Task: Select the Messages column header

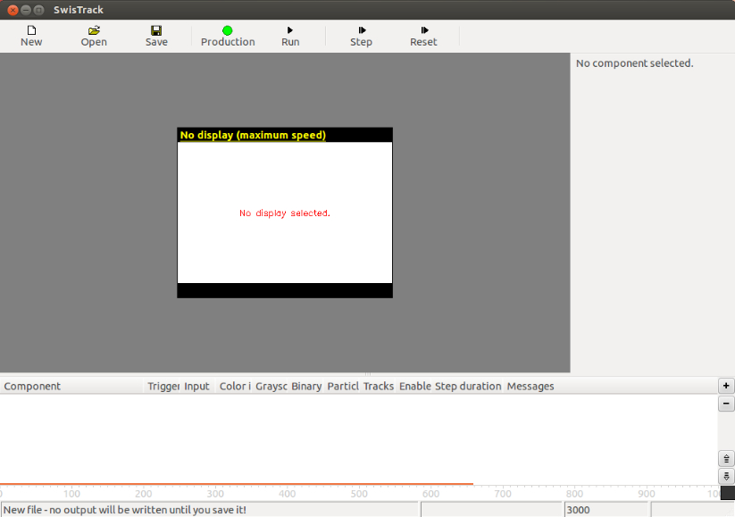Action: click(x=530, y=387)
